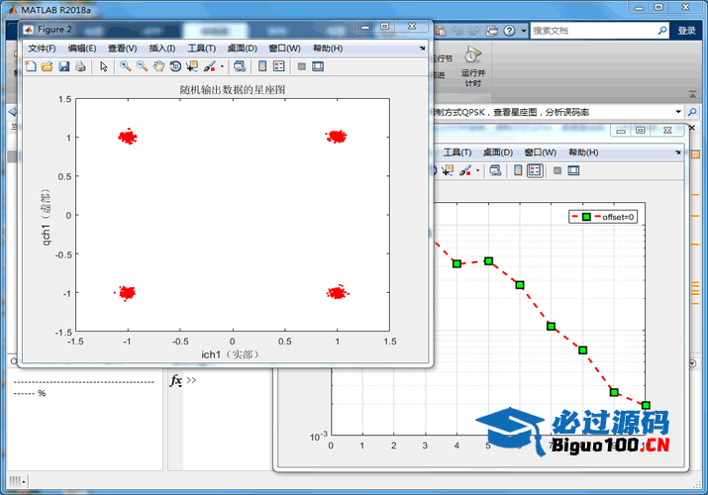This screenshot has width=708, height=495.
Task: Open 查看(V) menu in Figure 2
Action: tap(123, 49)
